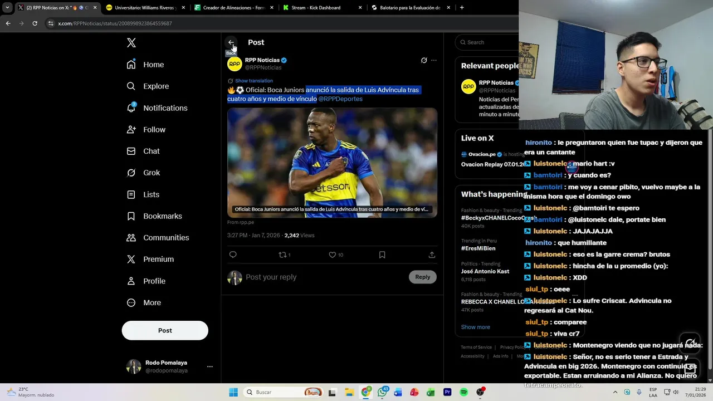This screenshot has width=713, height=401.
Task: Open Chrome from the taskbar
Action: pyautogui.click(x=365, y=392)
